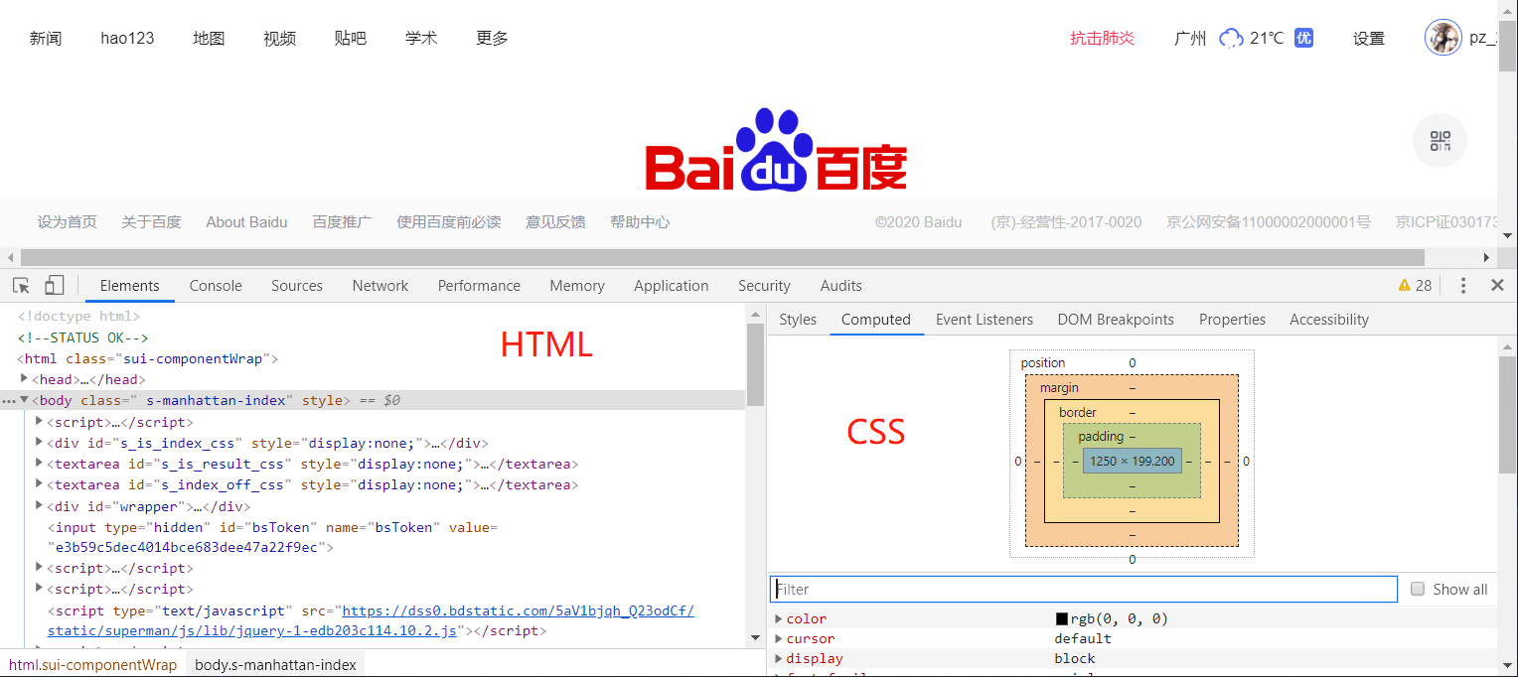Open the Network panel tab
Viewport: 1518px width, 677px height.
379,286
